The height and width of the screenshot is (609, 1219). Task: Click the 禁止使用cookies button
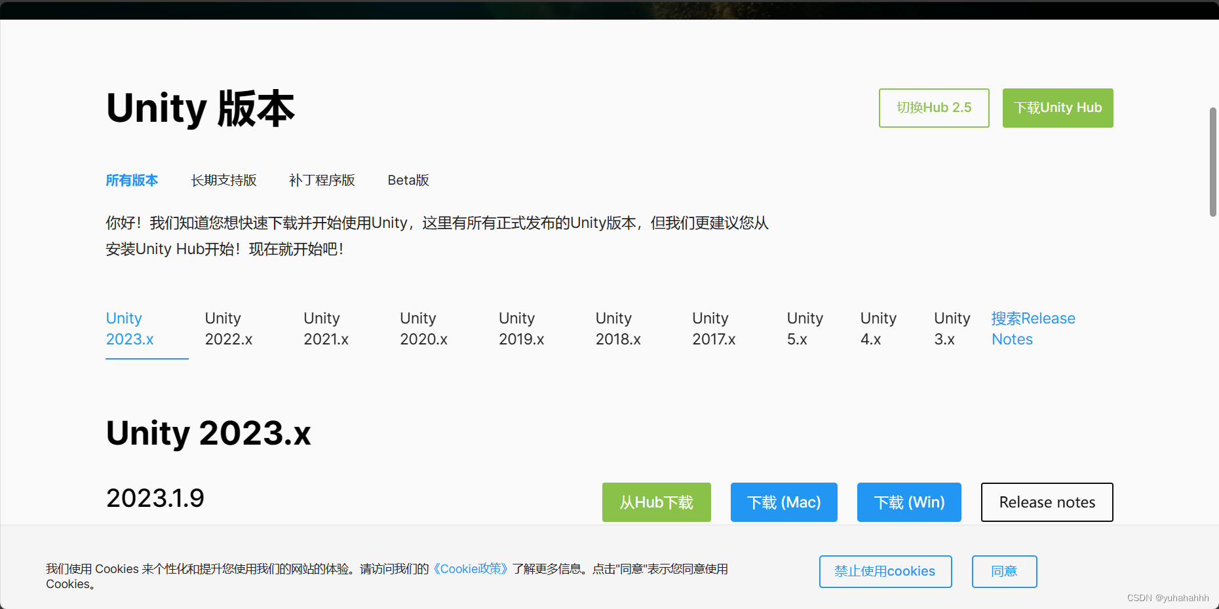click(x=885, y=572)
